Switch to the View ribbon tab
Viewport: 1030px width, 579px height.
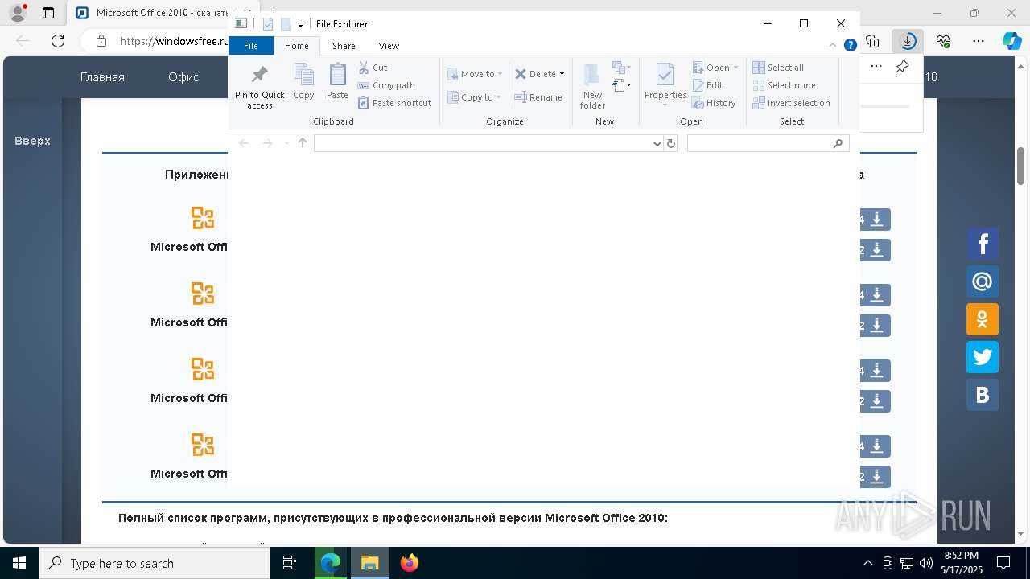pyautogui.click(x=389, y=46)
